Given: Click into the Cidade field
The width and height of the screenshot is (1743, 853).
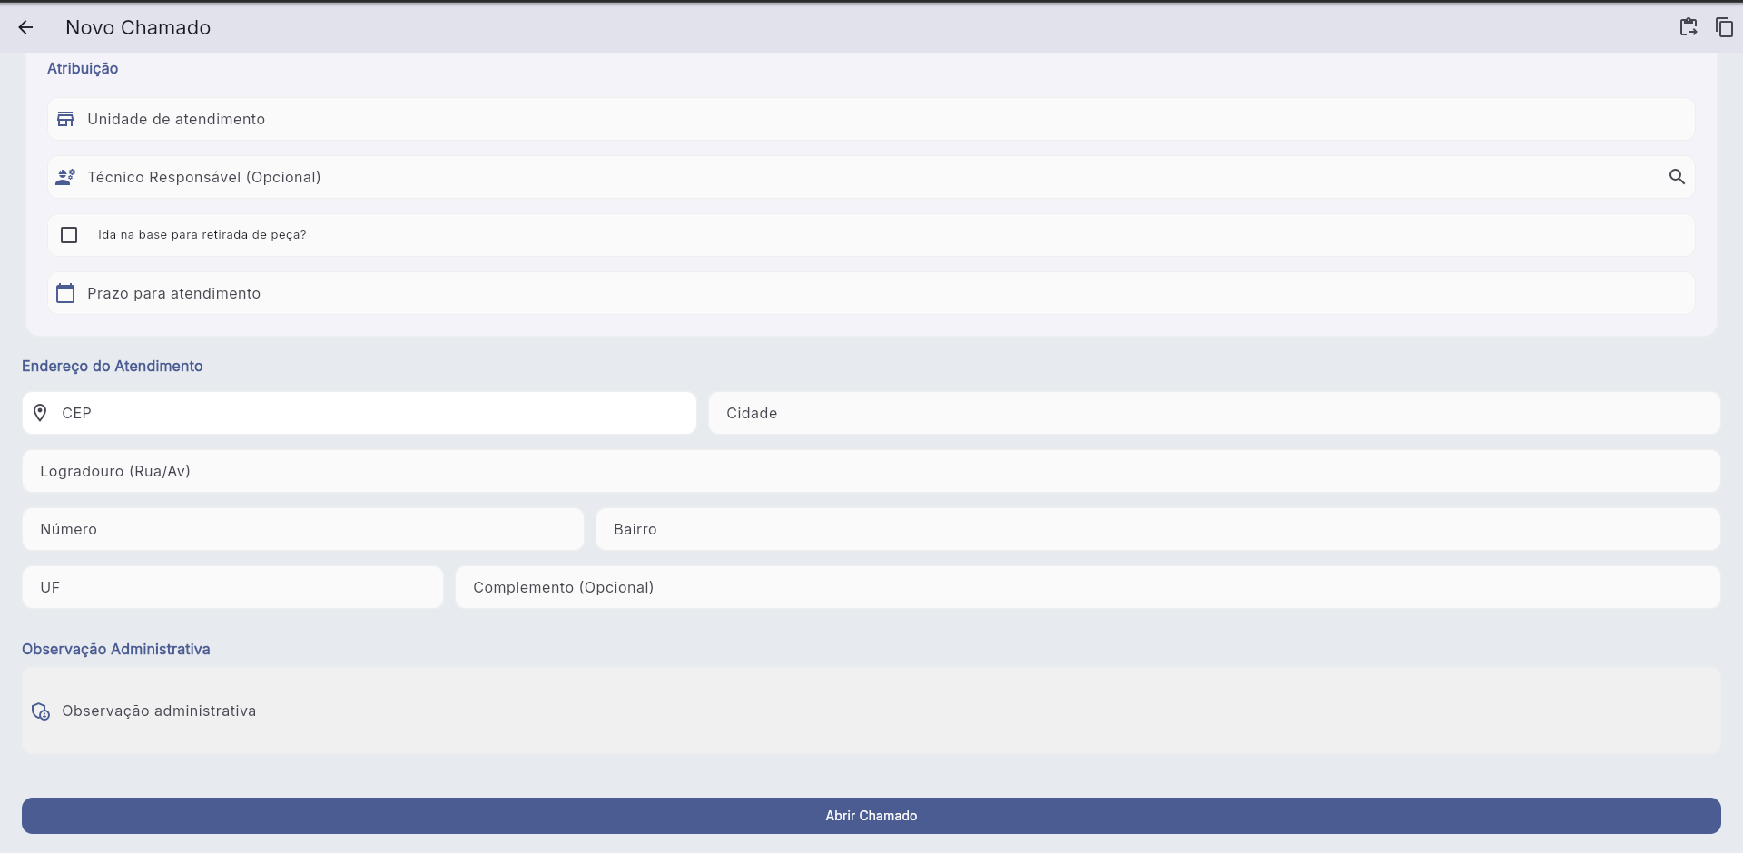Looking at the screenshot, I should click(x=1214, y=413).
